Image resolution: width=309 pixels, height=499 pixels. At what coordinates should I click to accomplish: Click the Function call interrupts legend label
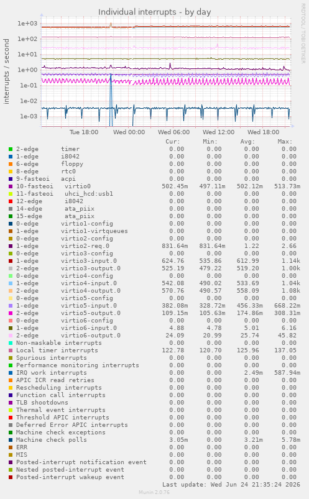point(60,395)
